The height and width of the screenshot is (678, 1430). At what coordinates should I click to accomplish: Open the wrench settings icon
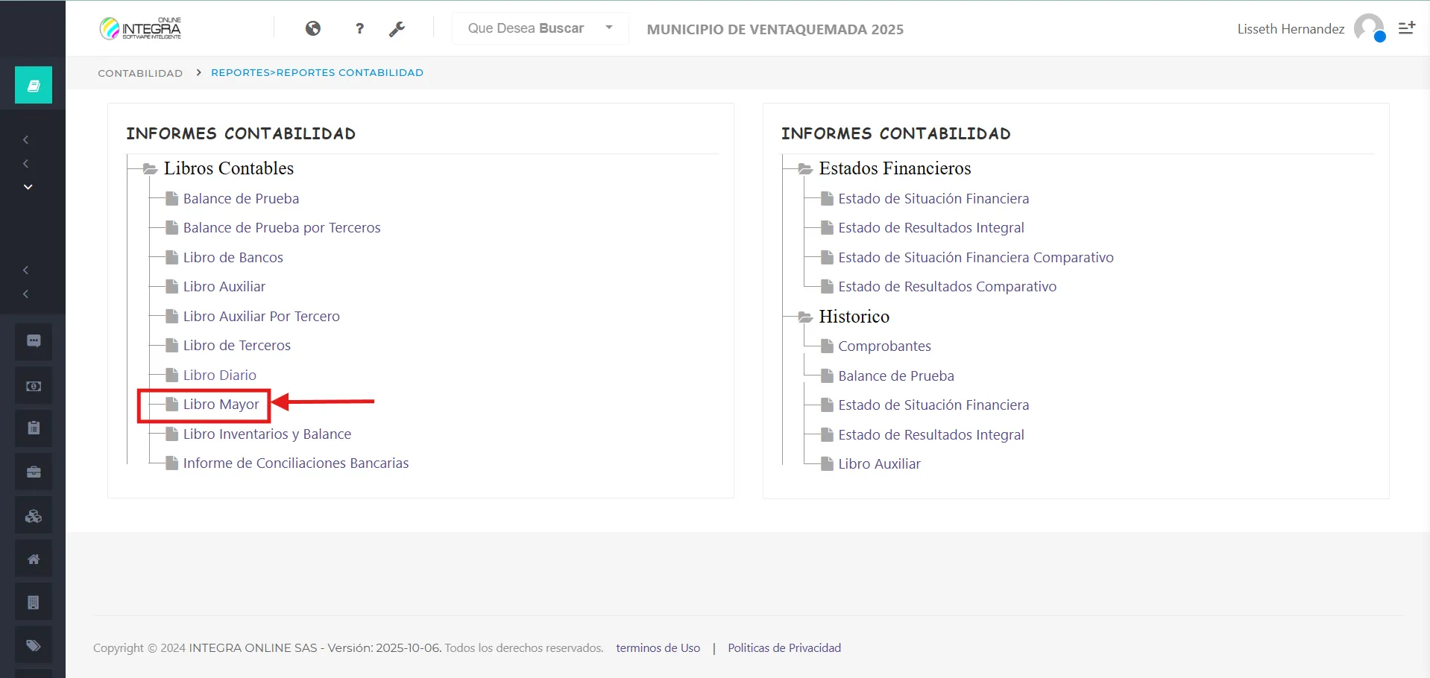pyautogui.click(x=397, y=29)
